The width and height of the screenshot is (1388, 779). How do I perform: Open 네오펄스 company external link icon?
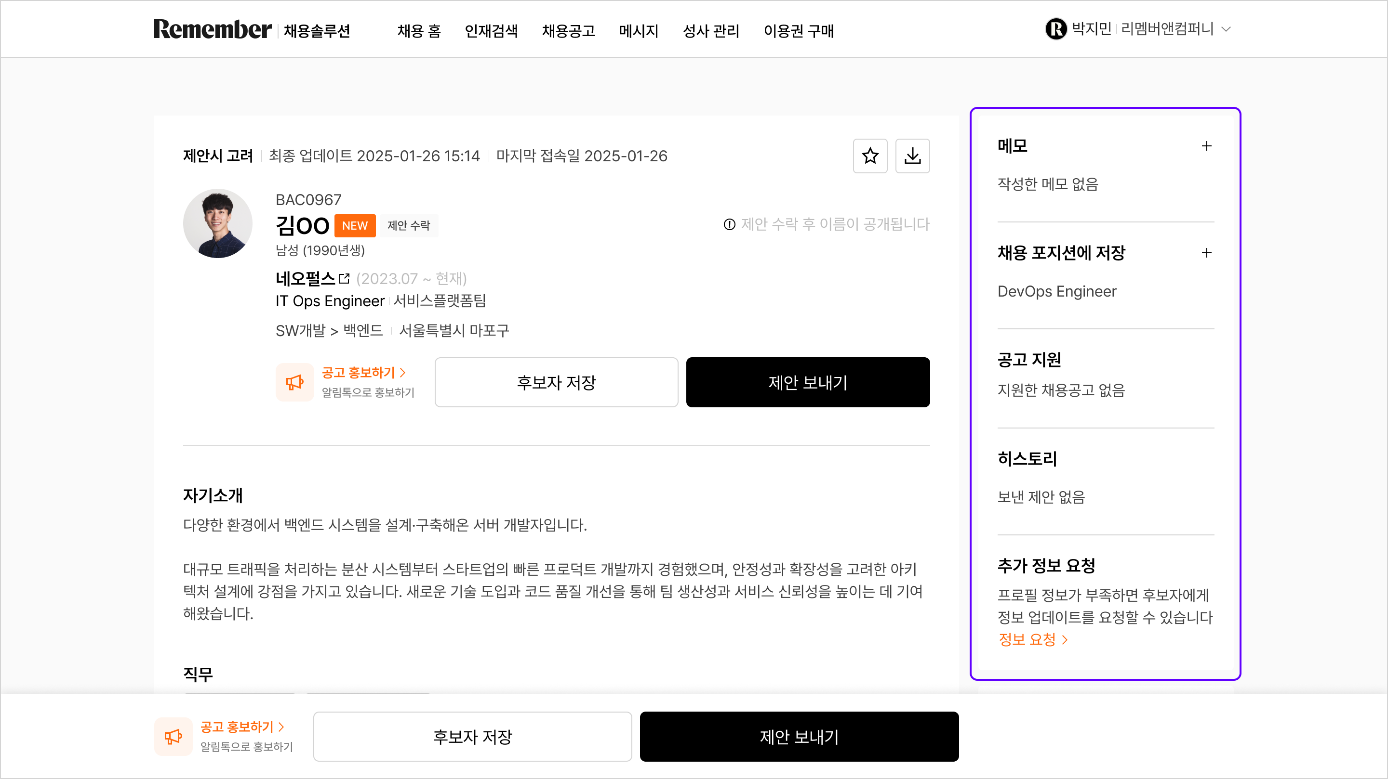tap(344, 278)
